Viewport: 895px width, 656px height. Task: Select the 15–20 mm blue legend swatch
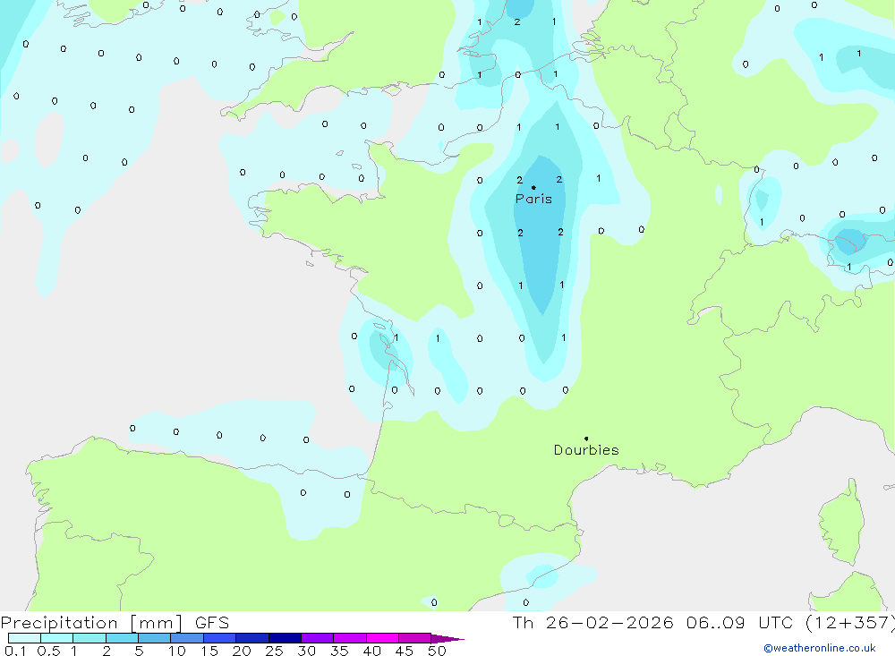pos(220,638)
